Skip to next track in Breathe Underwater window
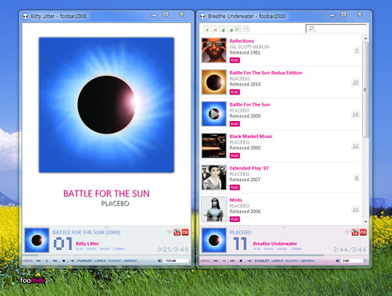This screenshot has height=296, width=392. [233, 261]
